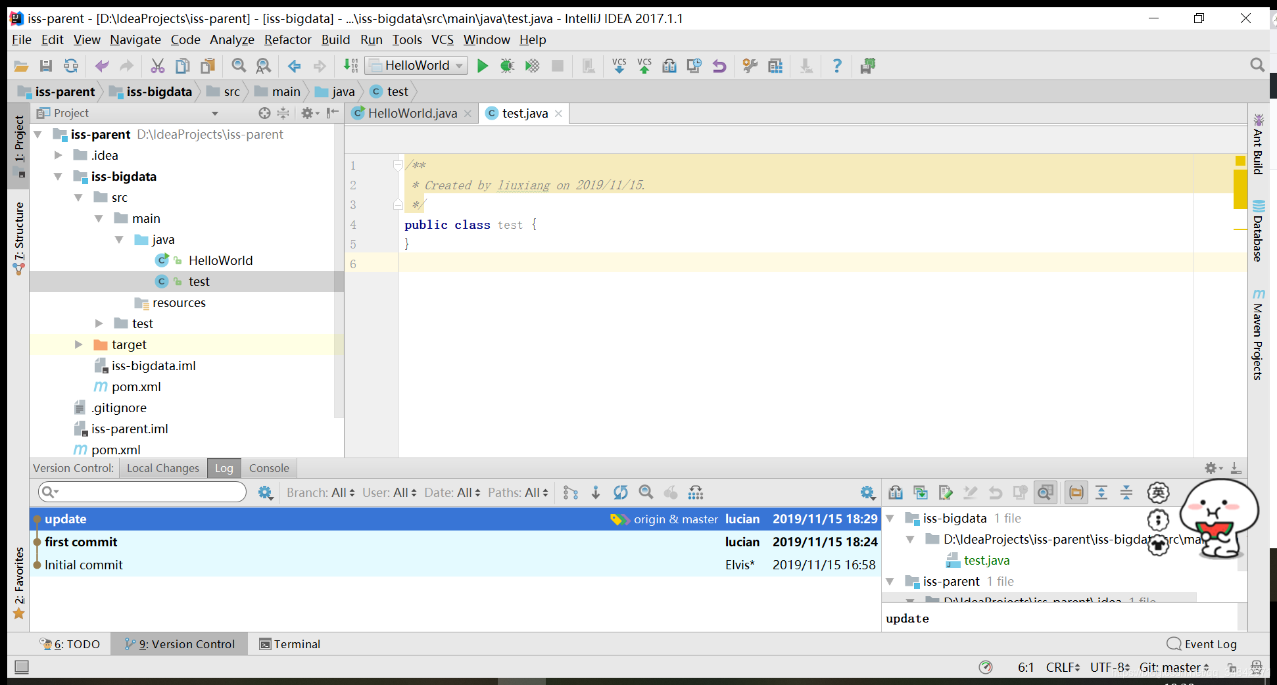Open the Refactor menu

[x=288, y=39]
